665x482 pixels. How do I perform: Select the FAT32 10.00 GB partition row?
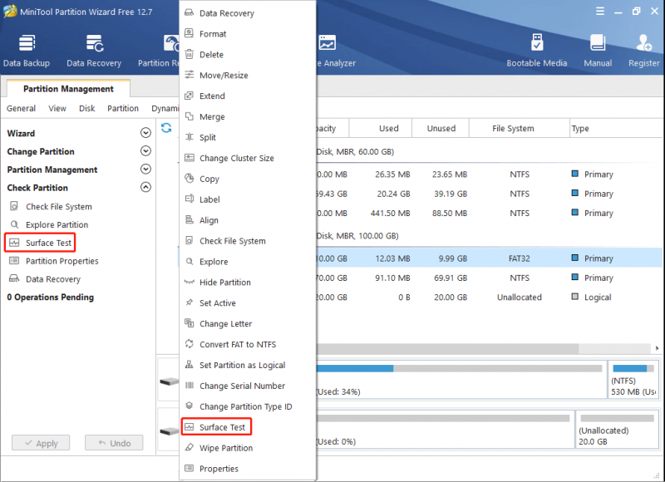pos(489,258)
